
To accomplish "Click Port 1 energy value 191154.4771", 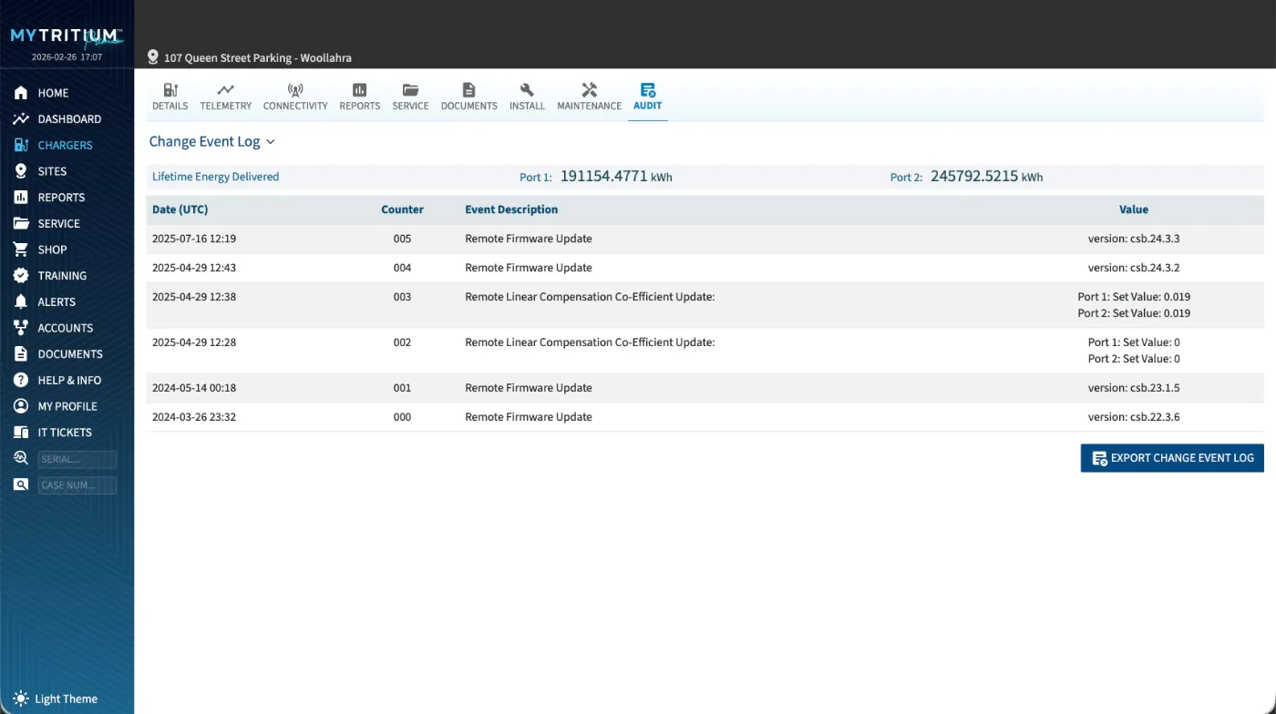I will 603,177.
